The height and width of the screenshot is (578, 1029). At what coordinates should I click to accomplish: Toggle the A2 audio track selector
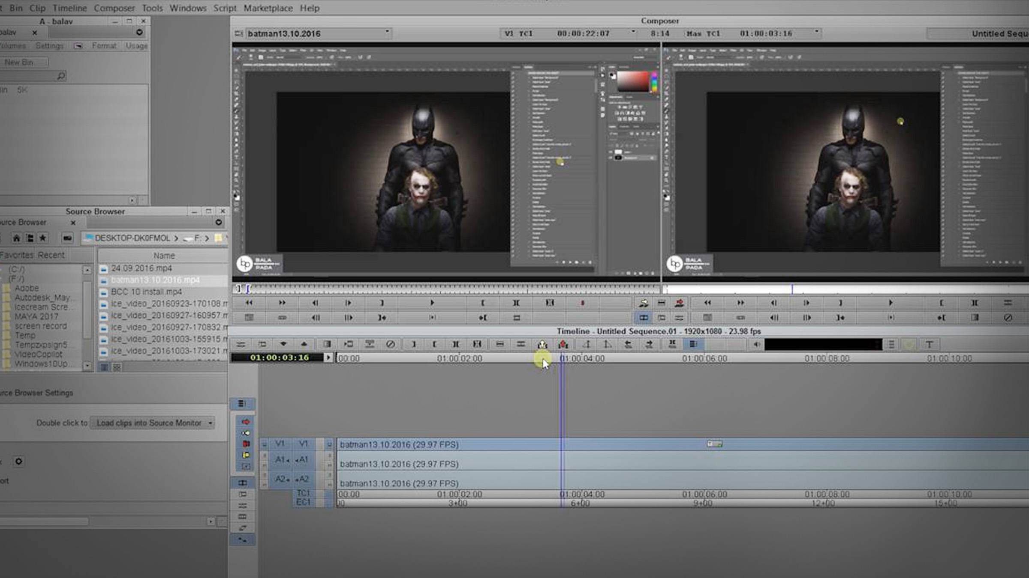coord(303,479)
